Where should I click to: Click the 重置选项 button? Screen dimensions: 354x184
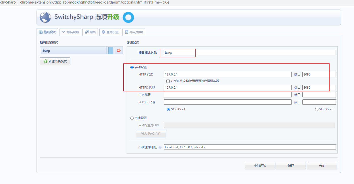tap(260, 165)
